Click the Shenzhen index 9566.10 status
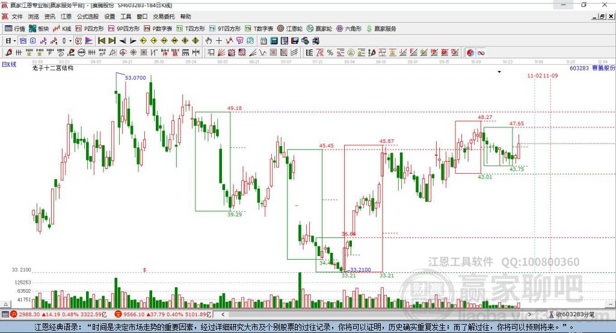Image resolution: width=616 pixels, height=333 pixels. [163, 314]
